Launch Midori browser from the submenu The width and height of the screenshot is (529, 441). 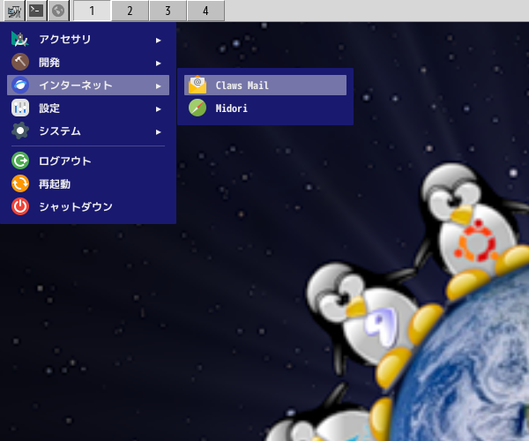(265, 108)
